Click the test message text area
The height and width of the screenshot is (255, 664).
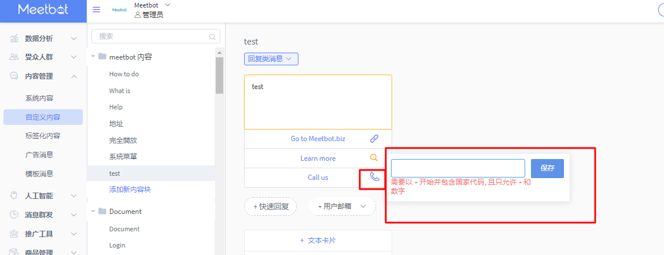coord(318,102)
